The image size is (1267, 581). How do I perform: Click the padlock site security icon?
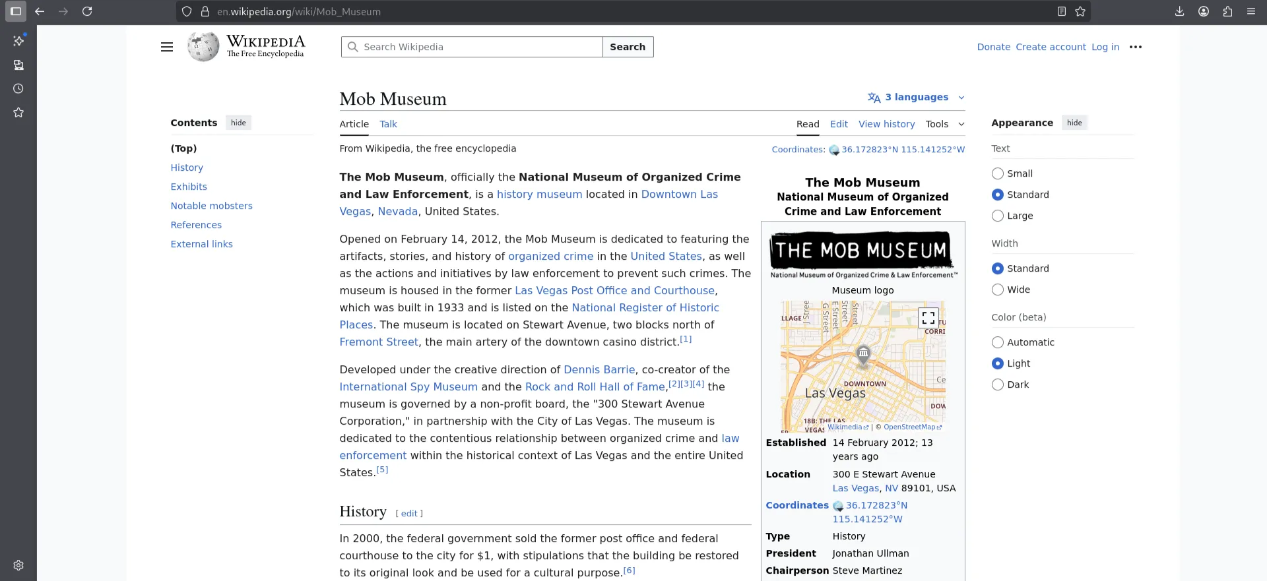205,11
